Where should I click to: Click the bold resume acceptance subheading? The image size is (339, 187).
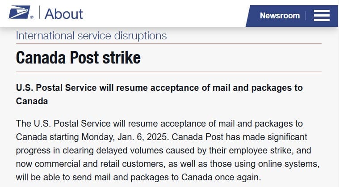[x=159, y=88]
